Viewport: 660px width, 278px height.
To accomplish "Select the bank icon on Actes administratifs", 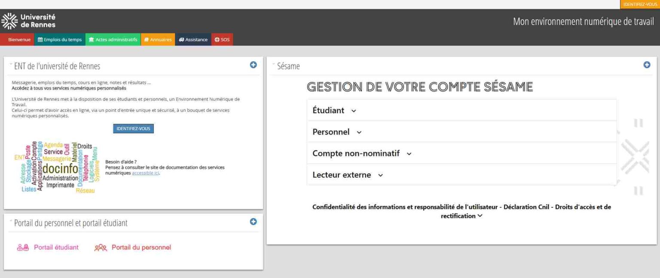I will pyautogui.click(x=92, y=39).
